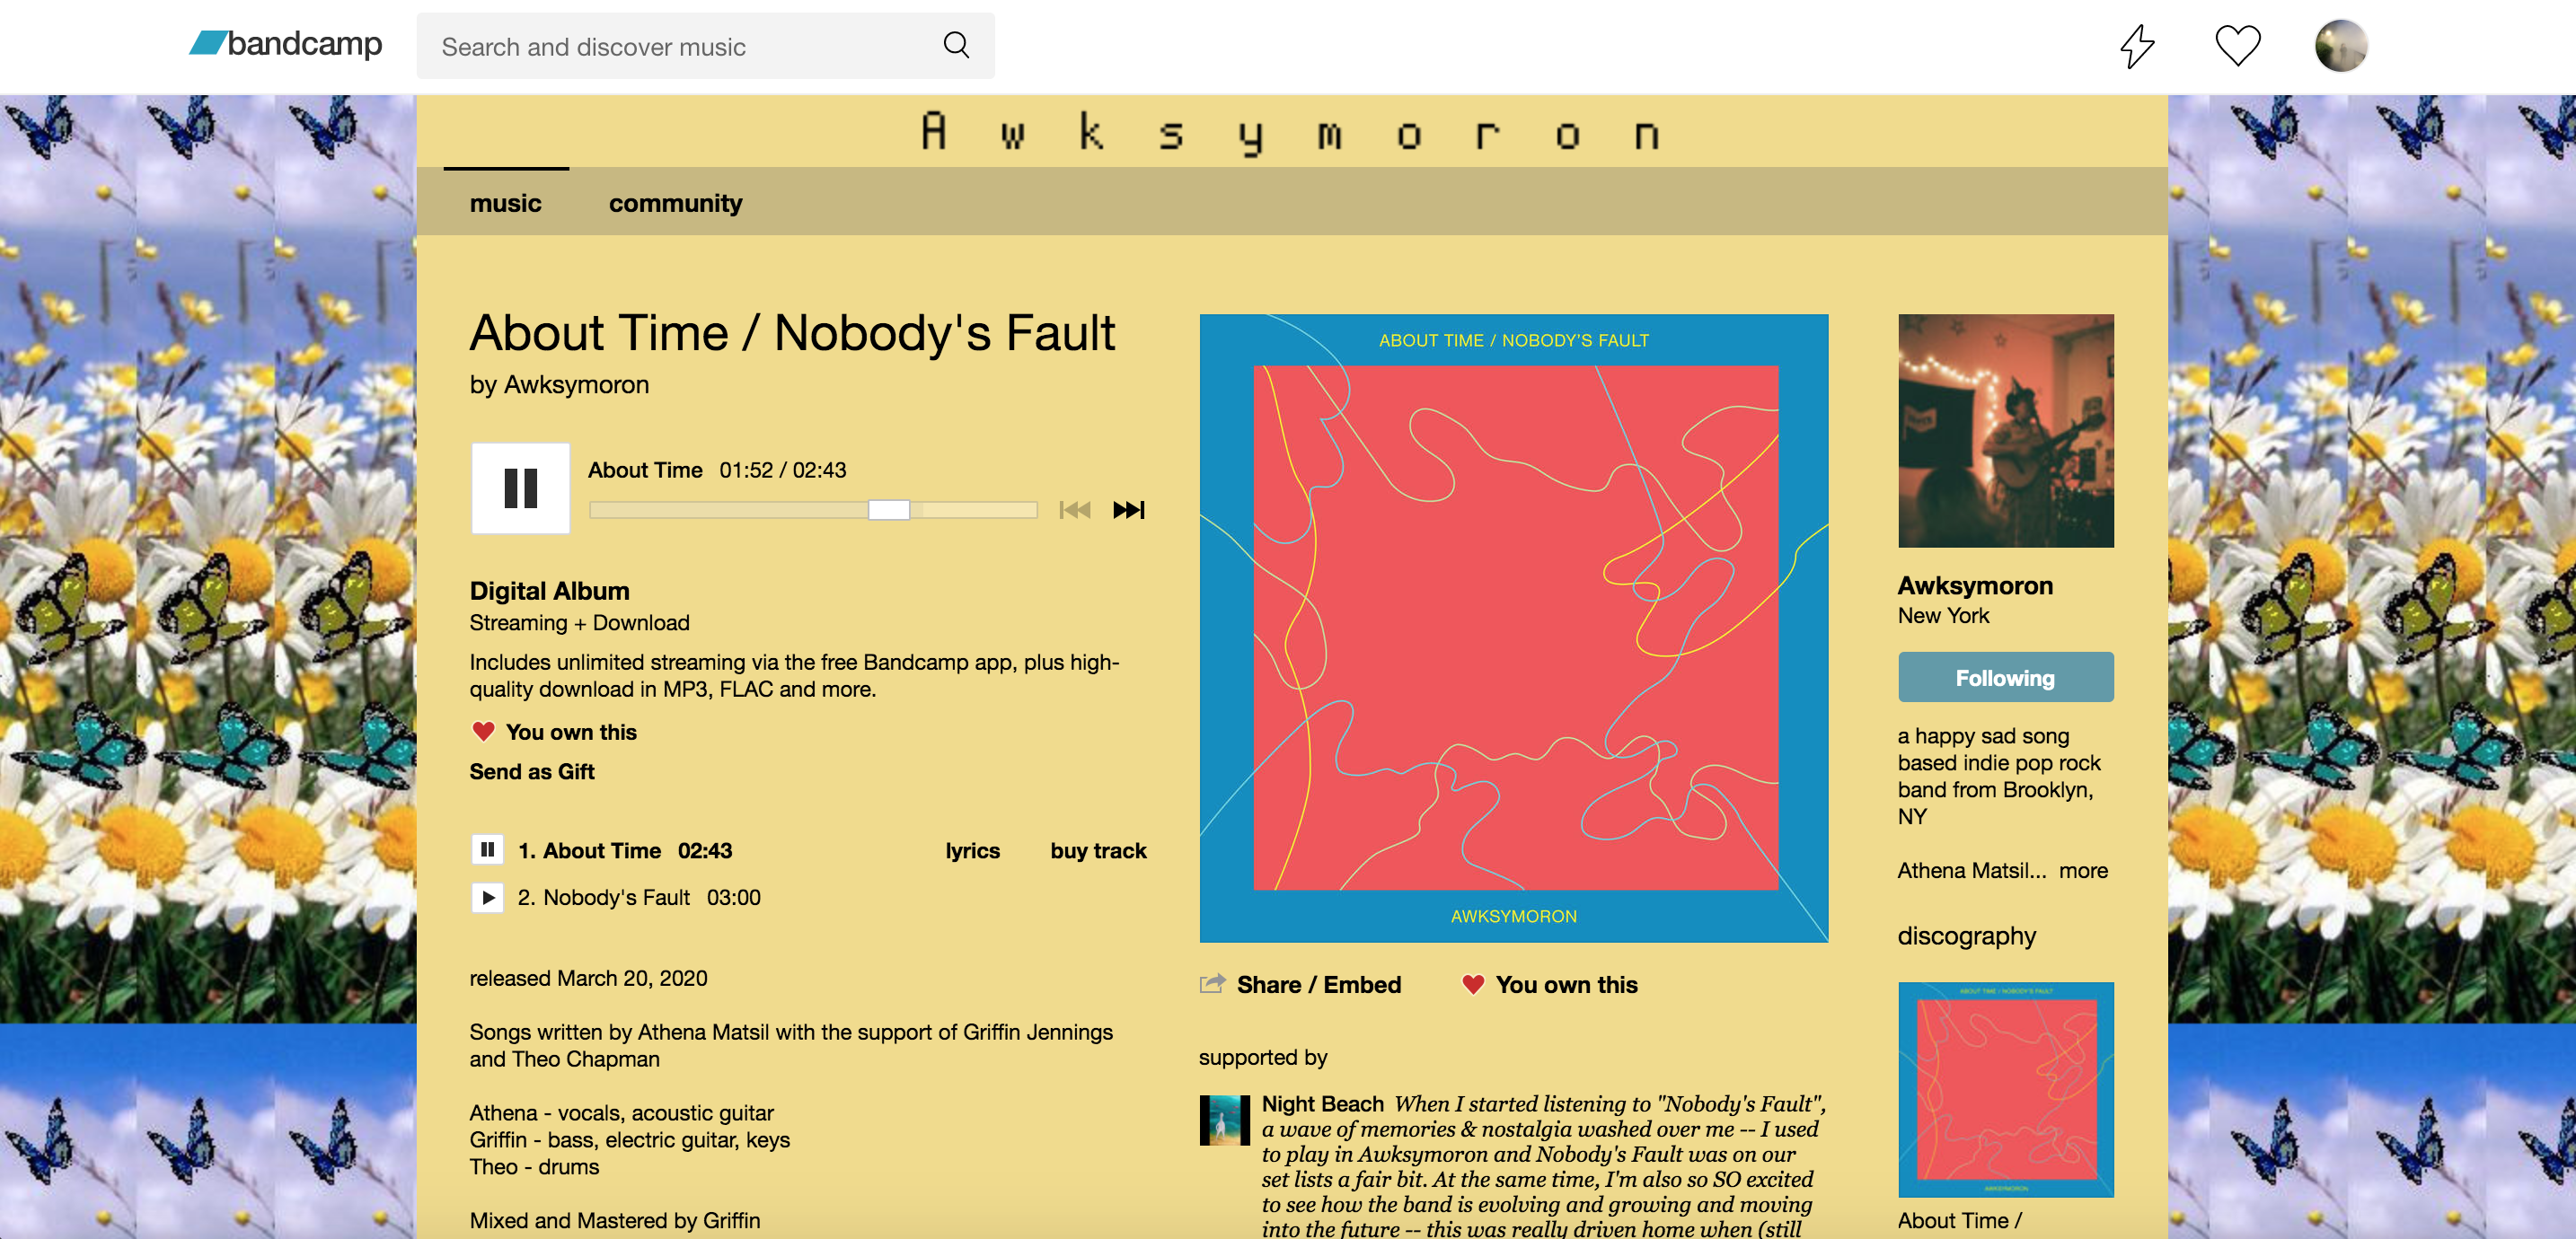
Task: Open the heart collection icon in header
Action: 2237,45
